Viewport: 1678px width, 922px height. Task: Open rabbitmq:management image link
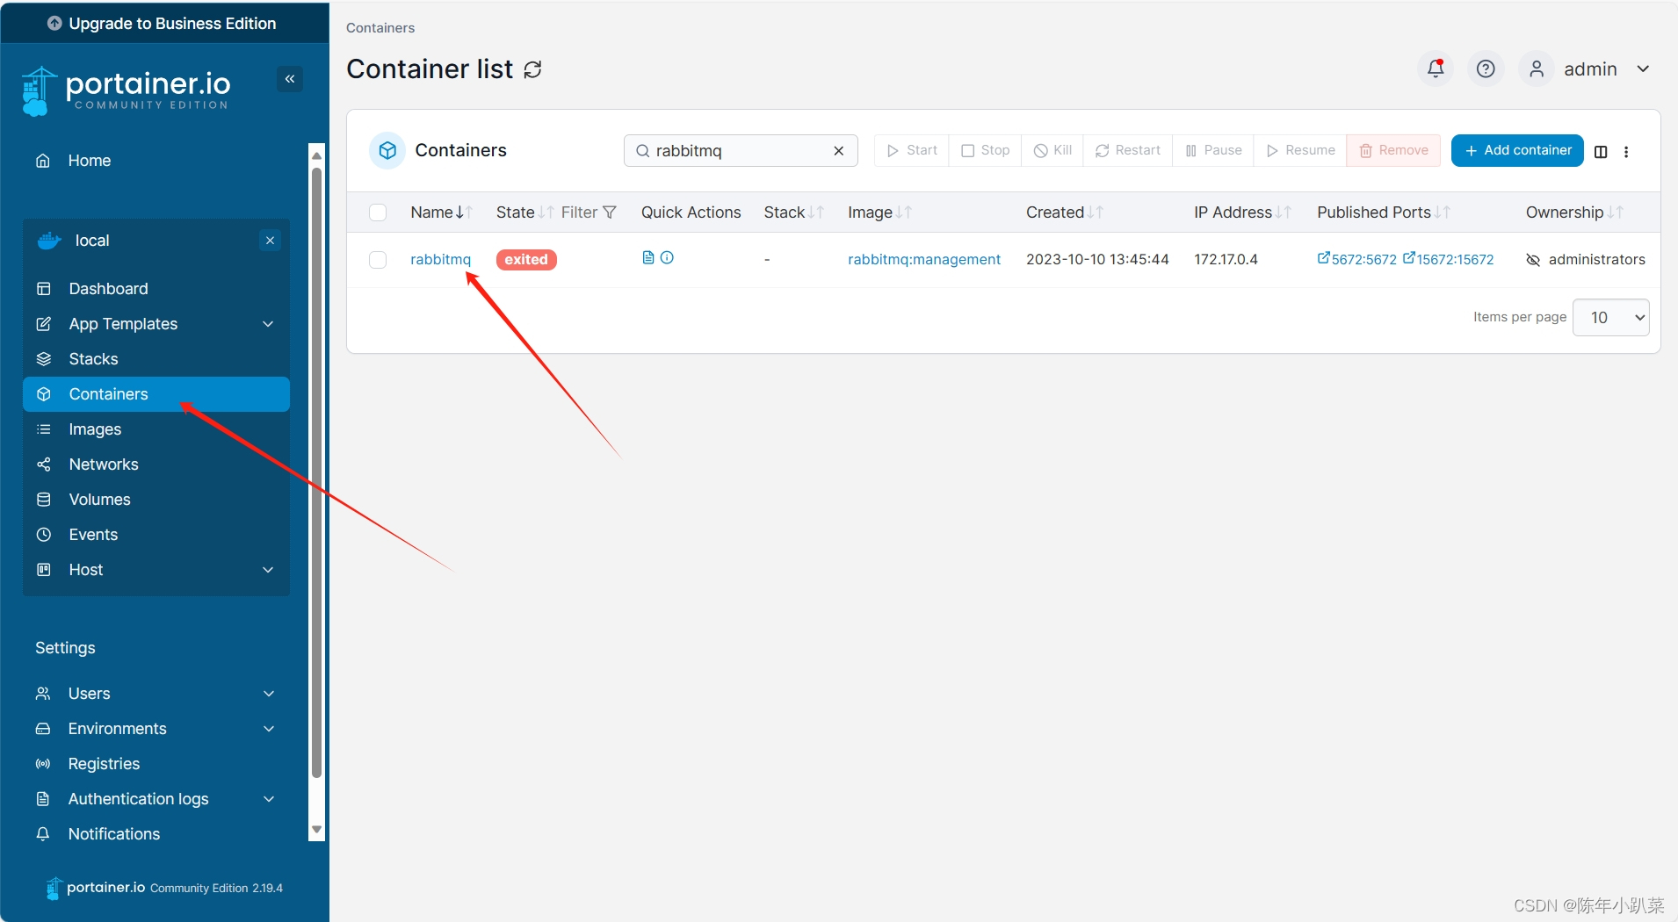coord(924,259)
